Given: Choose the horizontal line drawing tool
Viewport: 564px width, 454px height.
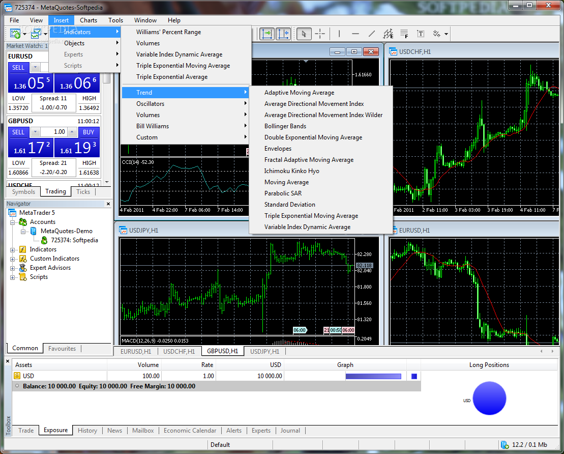Looking at the screenshot, I should [355, 34].
